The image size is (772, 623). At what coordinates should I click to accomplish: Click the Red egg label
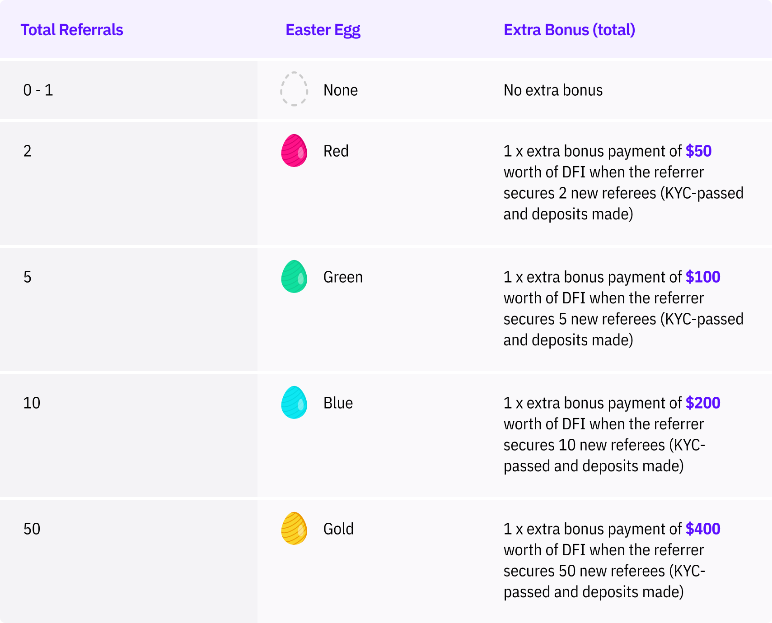[x=336, y=151]
